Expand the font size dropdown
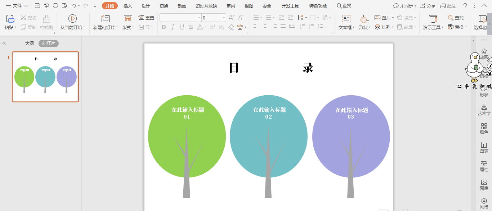492x211 pixels. coord(224,18)
